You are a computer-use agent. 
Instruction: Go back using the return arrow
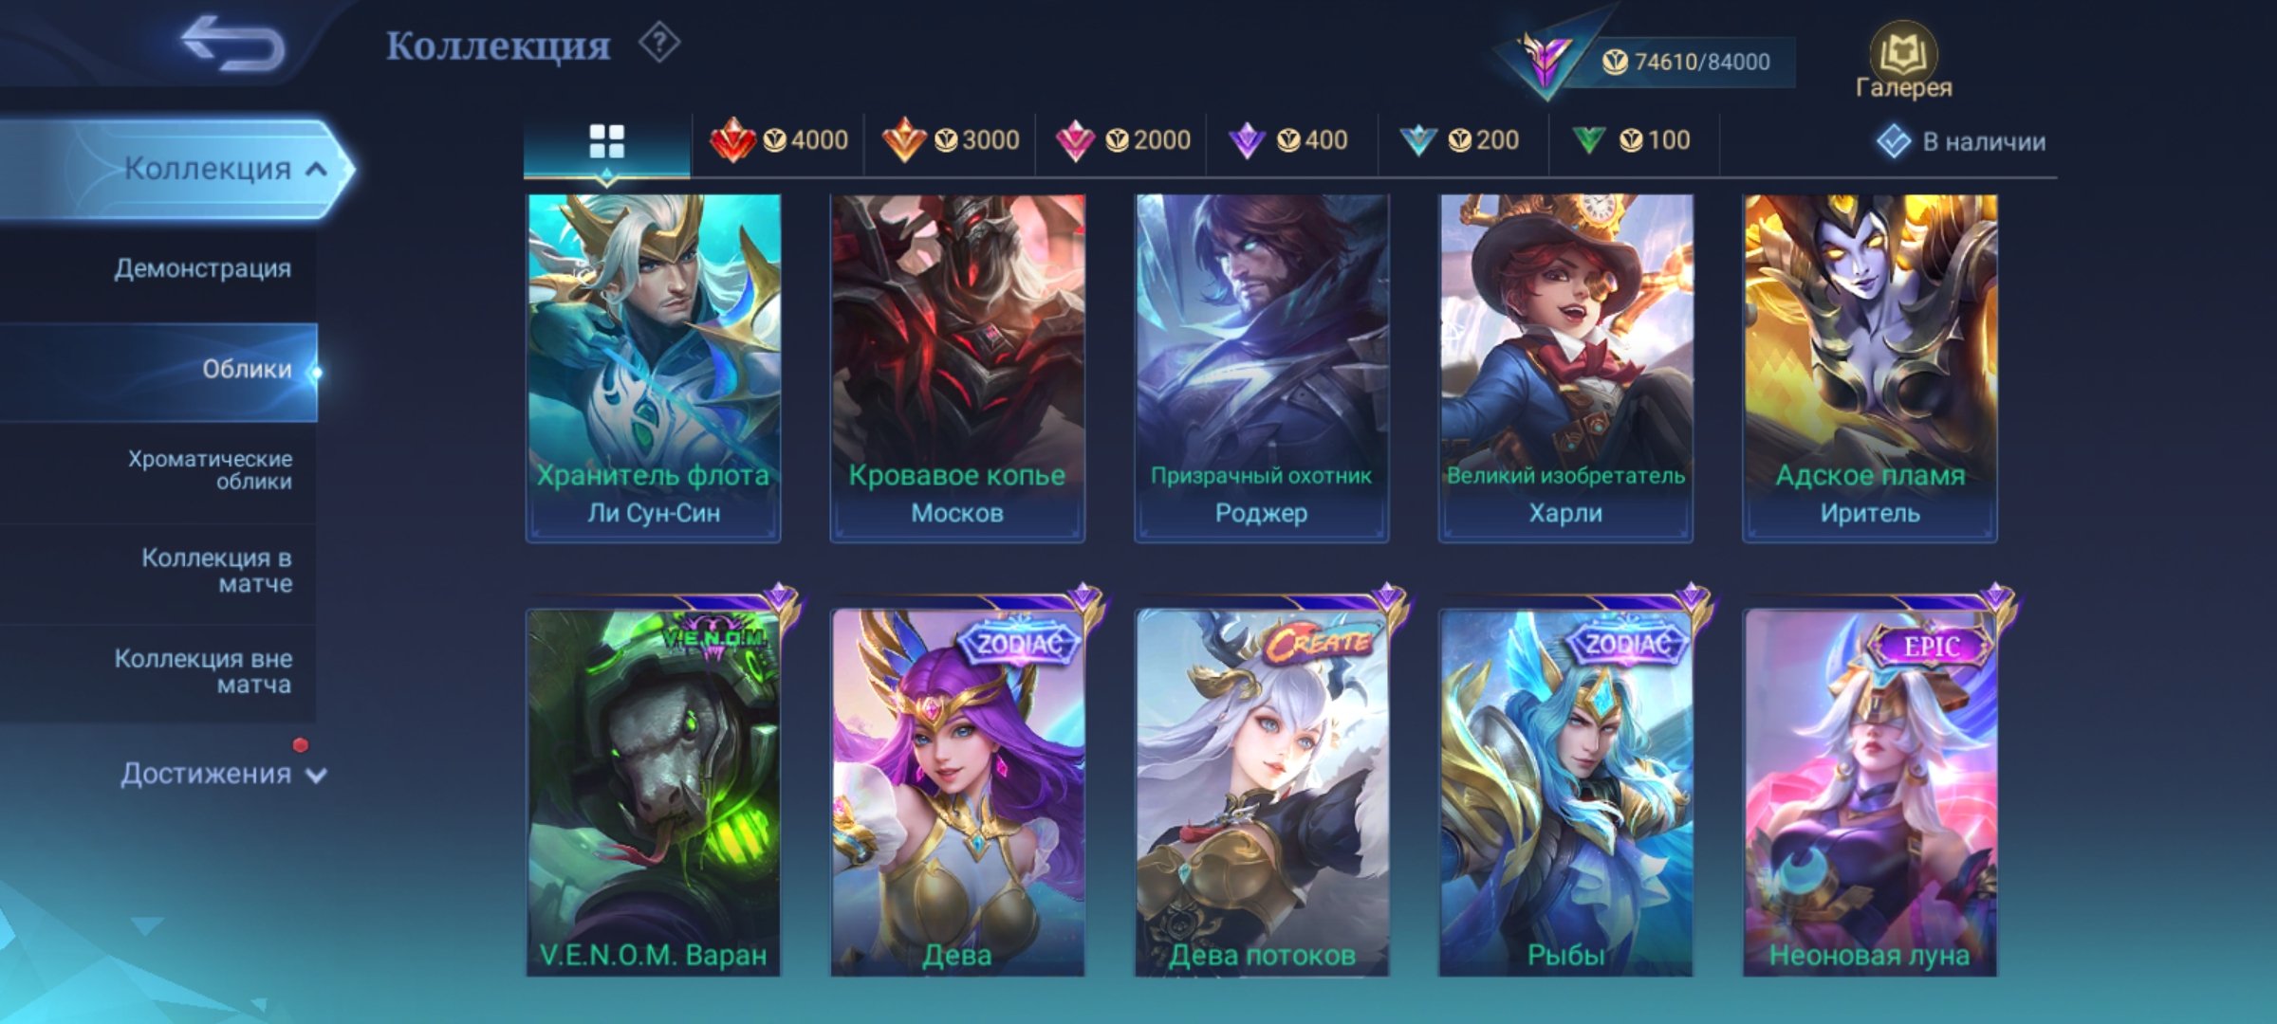point(233,44)
